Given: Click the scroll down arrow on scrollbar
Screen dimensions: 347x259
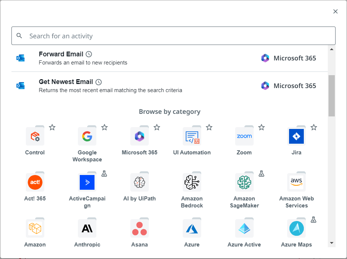Looking at the screenshot, I should tap(331, 243).
